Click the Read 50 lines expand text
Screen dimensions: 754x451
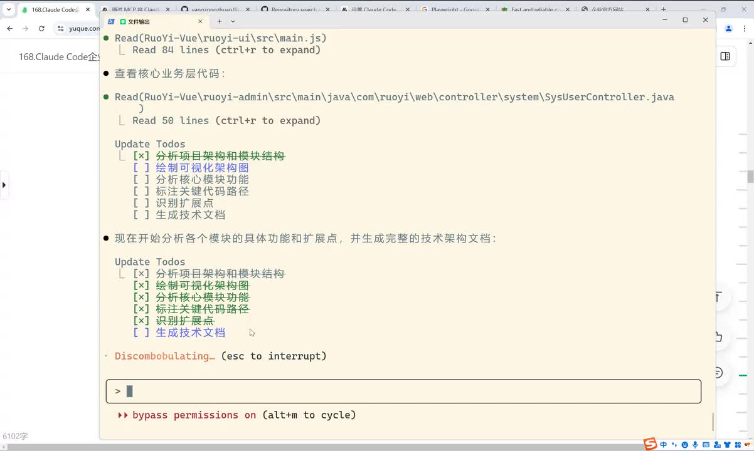tap(226, 120)
